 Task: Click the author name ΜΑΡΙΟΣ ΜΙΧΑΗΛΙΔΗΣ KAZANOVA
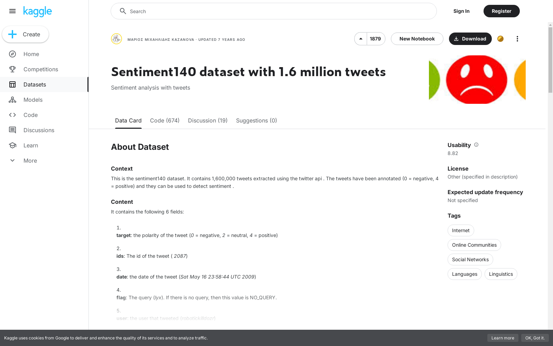pyautogui.click(x=161, y=39)
